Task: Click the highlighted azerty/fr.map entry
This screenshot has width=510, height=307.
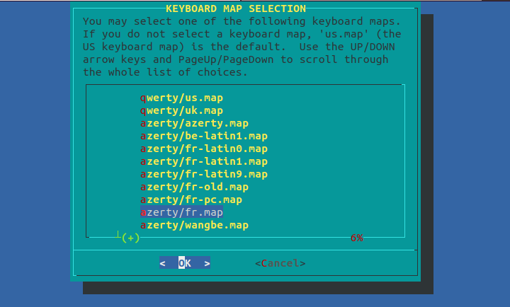Action: [181, 212]
